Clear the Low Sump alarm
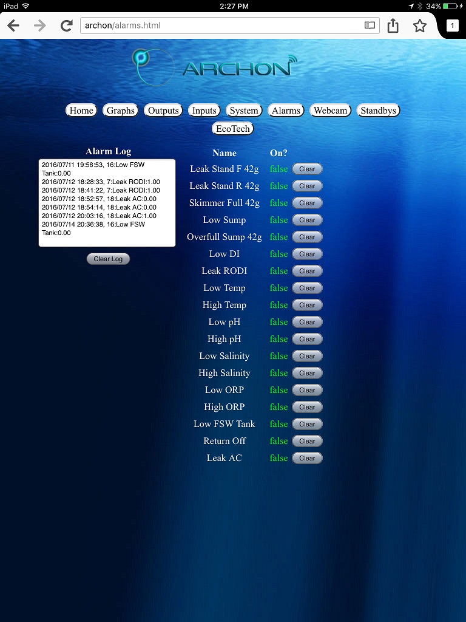466x622 pixels. (x=307, y=220)
